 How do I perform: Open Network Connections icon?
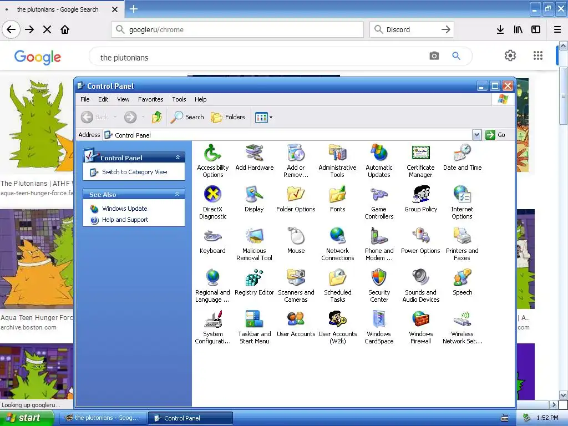click(x=337, y=244)
